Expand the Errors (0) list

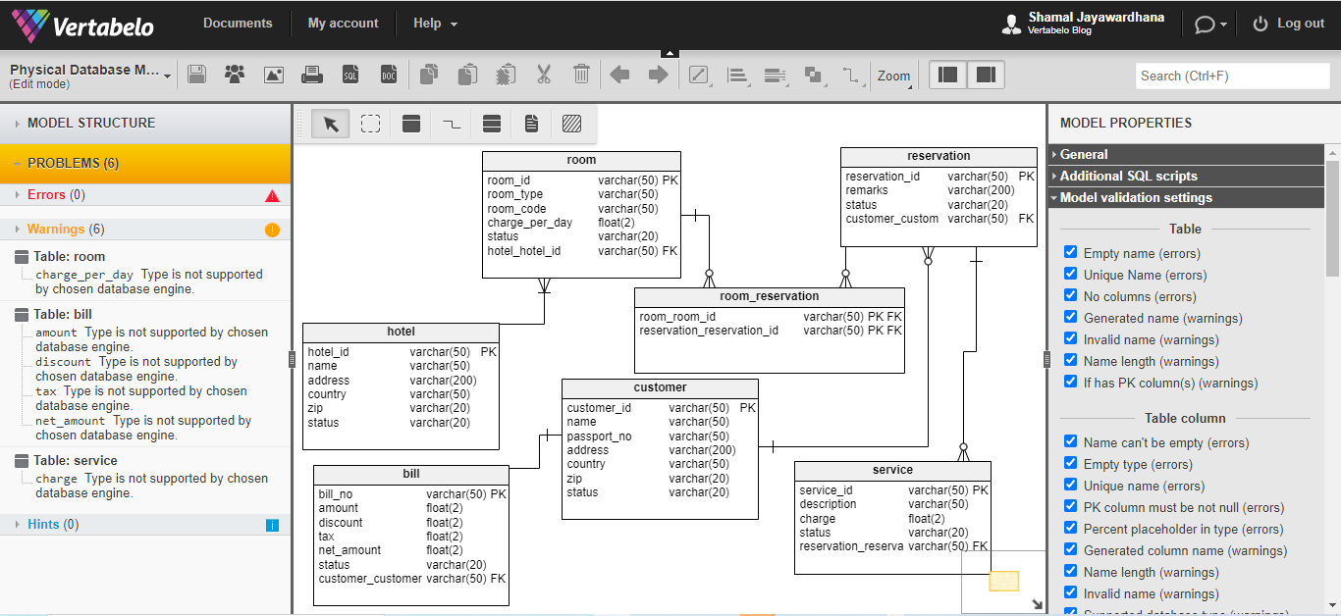point(145,195)
